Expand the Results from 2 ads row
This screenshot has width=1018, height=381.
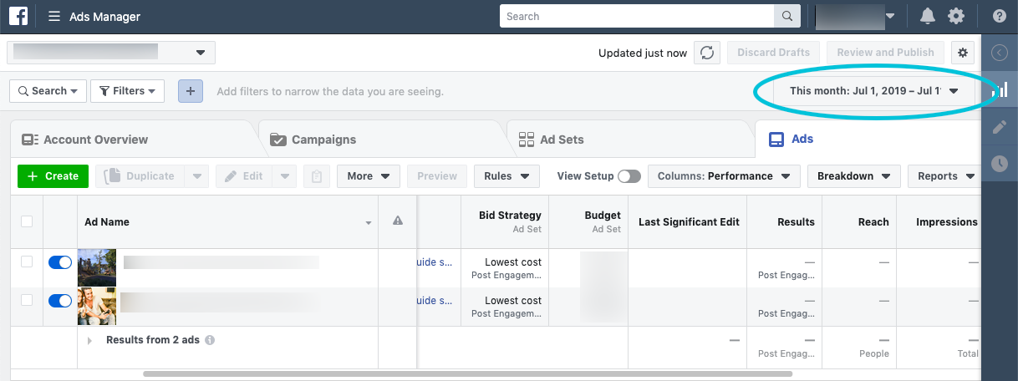(89, 341)
